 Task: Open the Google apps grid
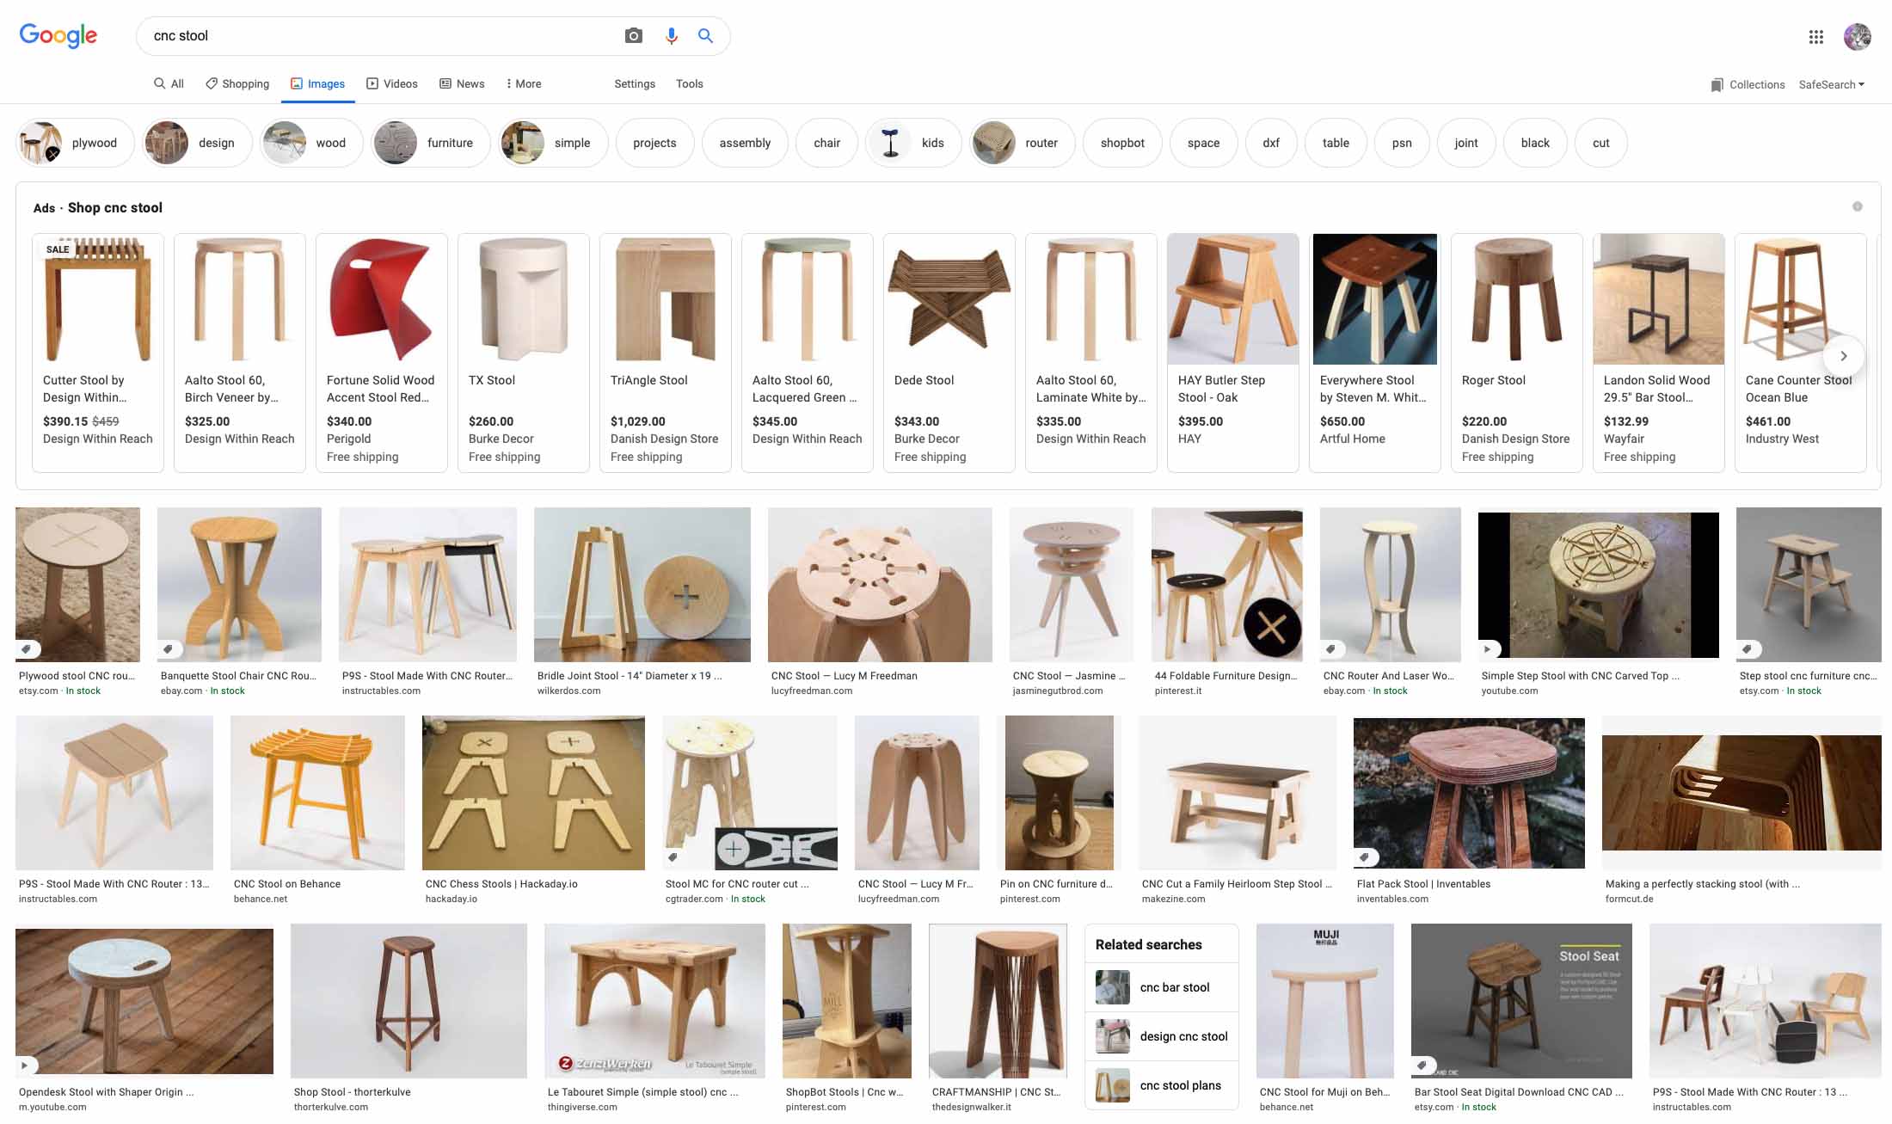click(1815, 36)
